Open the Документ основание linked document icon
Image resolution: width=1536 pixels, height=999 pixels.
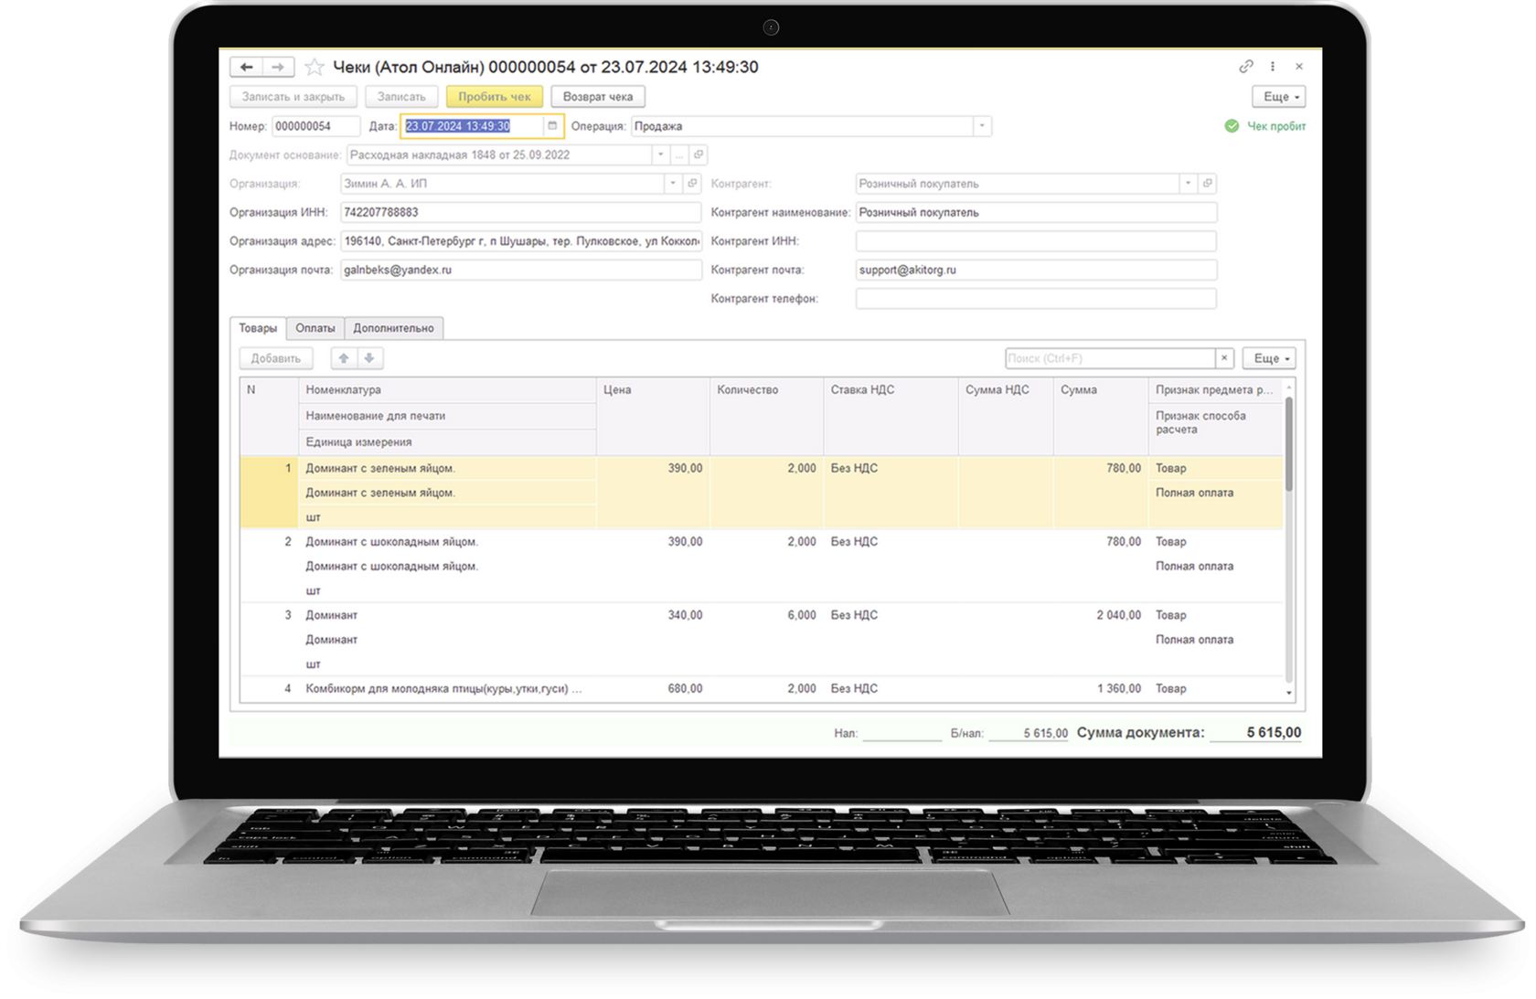pyautogui.click(x=699, y=154)
